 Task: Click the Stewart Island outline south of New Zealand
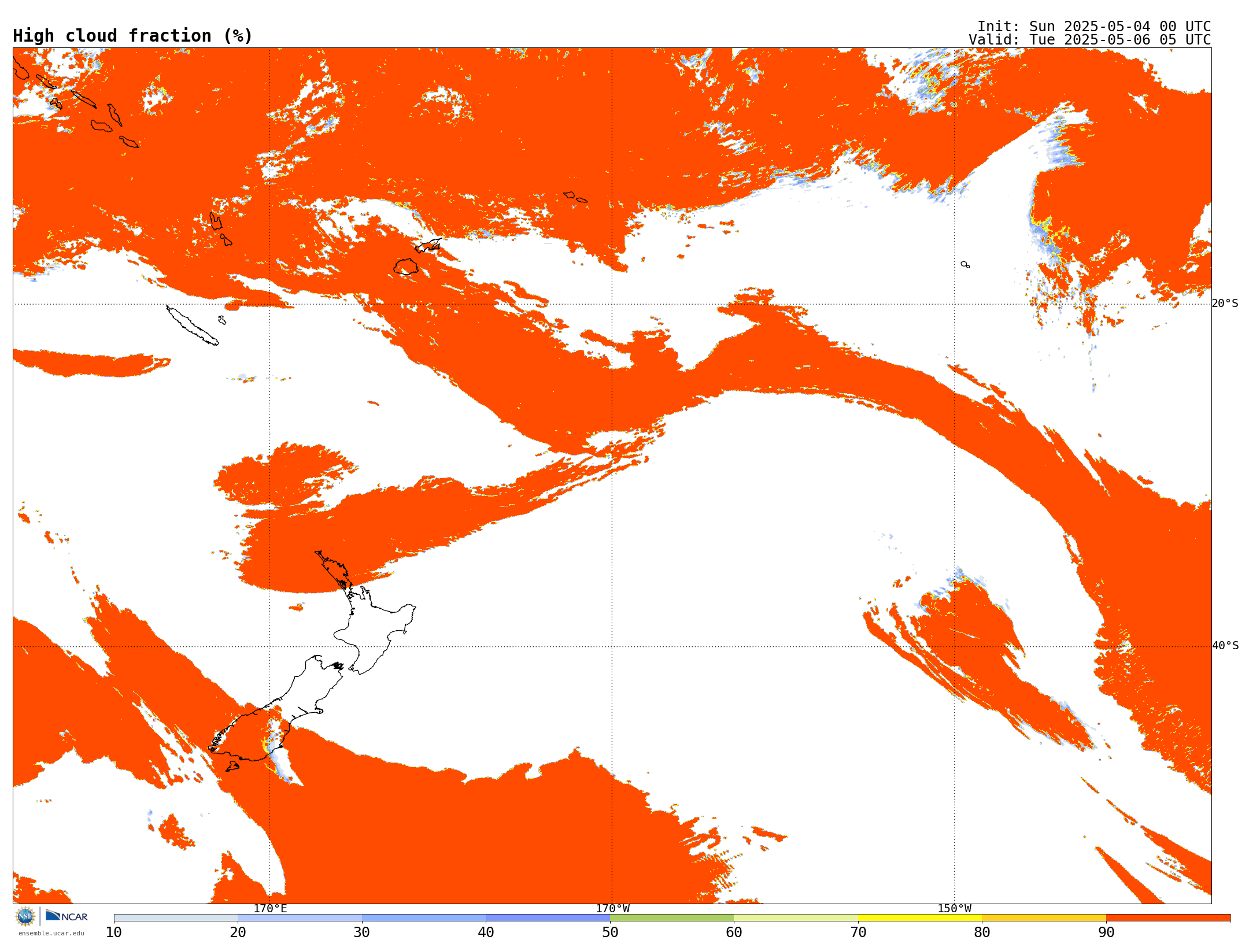[x=232, y=767]
